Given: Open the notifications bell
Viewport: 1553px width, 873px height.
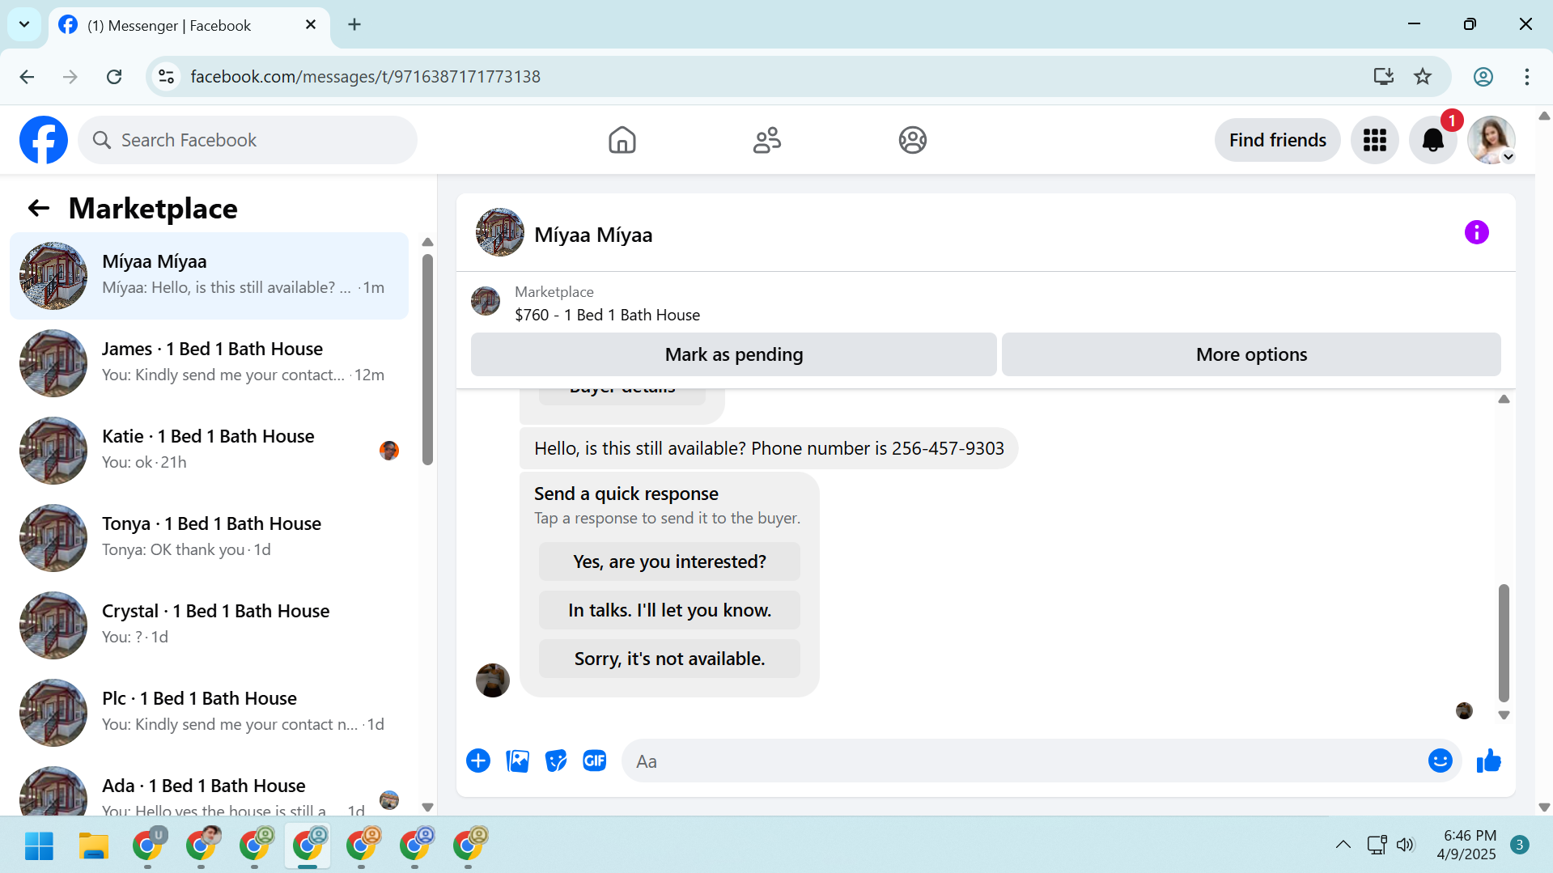Looking at the screenshot, I should (x=1432, y=140).
